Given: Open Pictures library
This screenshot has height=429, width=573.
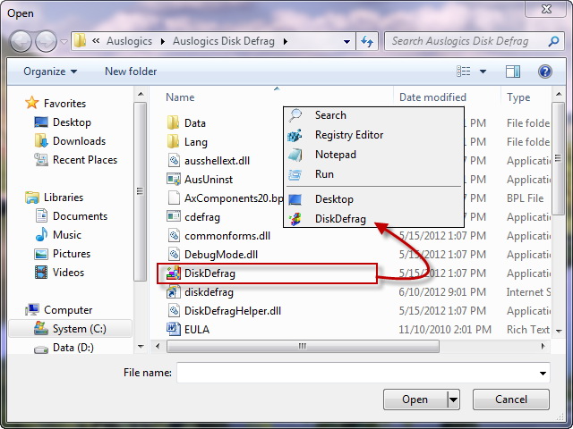Looking at the screenshot, I should [x=62, y=254].
